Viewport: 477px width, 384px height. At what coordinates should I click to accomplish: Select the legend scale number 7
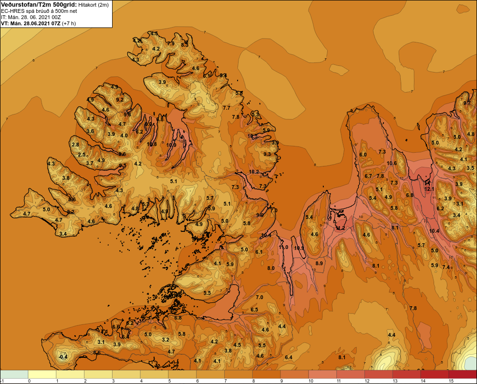tap(226, 381)
